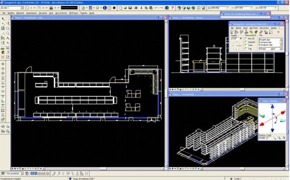
Task: Click the pink eraser icon in Tamagnini dialog
Action: click(261, 32)
